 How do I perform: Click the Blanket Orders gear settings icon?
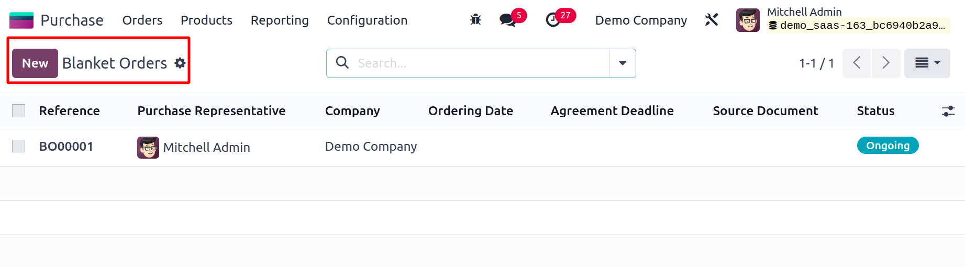coord(180,63)
